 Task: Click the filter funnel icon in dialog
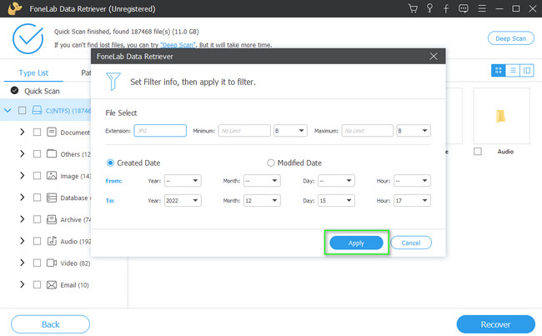pos(113,82)
